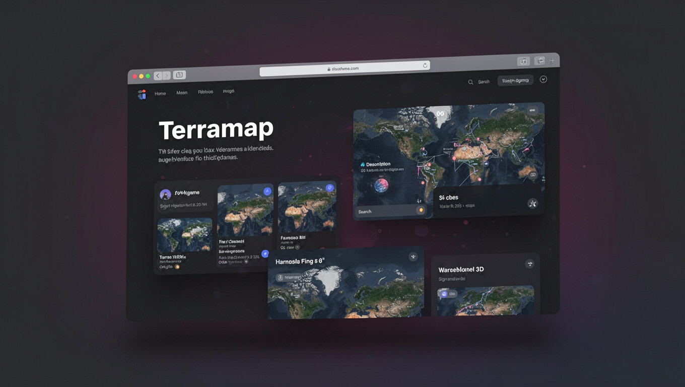Click the Search field on large map card

point(385,212)
